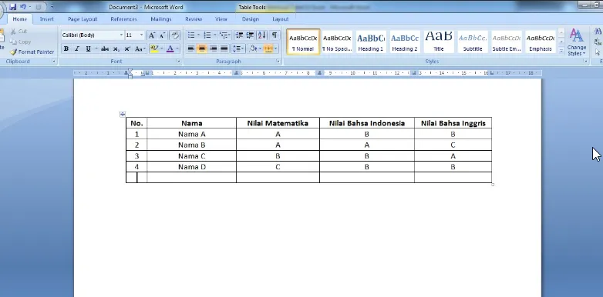Apply Subscript formatting
603x297 pixels.
[x=116, y=48]
